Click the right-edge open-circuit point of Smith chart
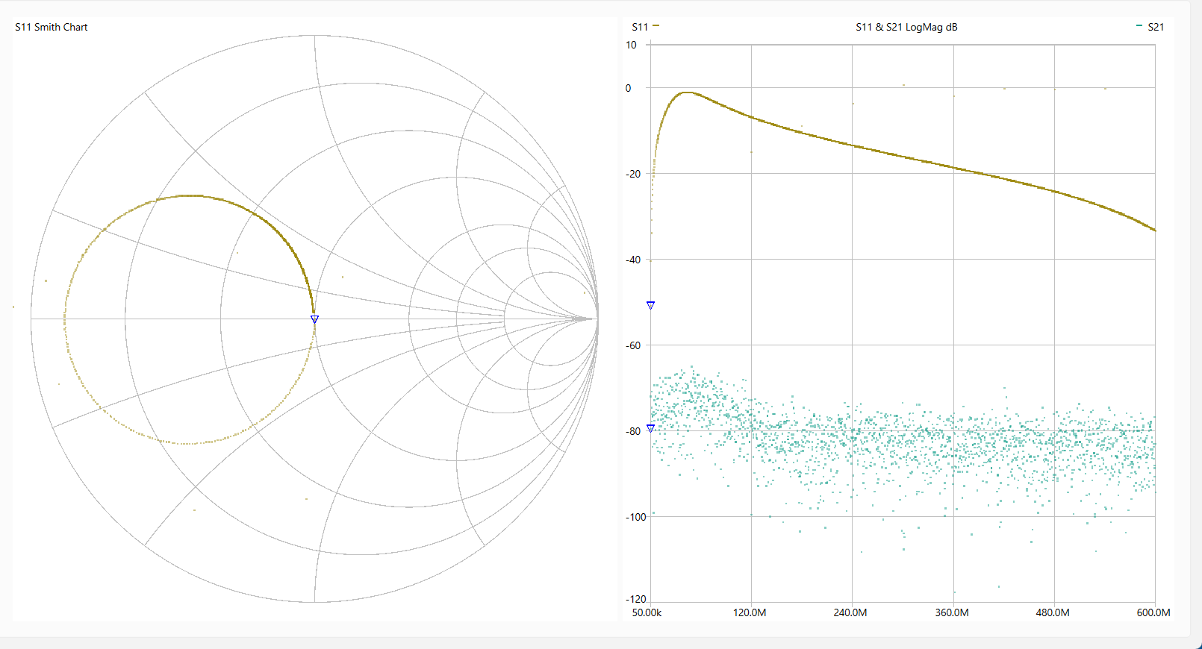This screenshot has width=1202, height=649. click(597, 319)
